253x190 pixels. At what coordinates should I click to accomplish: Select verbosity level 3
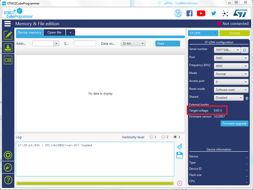click(x=175, y=137)
